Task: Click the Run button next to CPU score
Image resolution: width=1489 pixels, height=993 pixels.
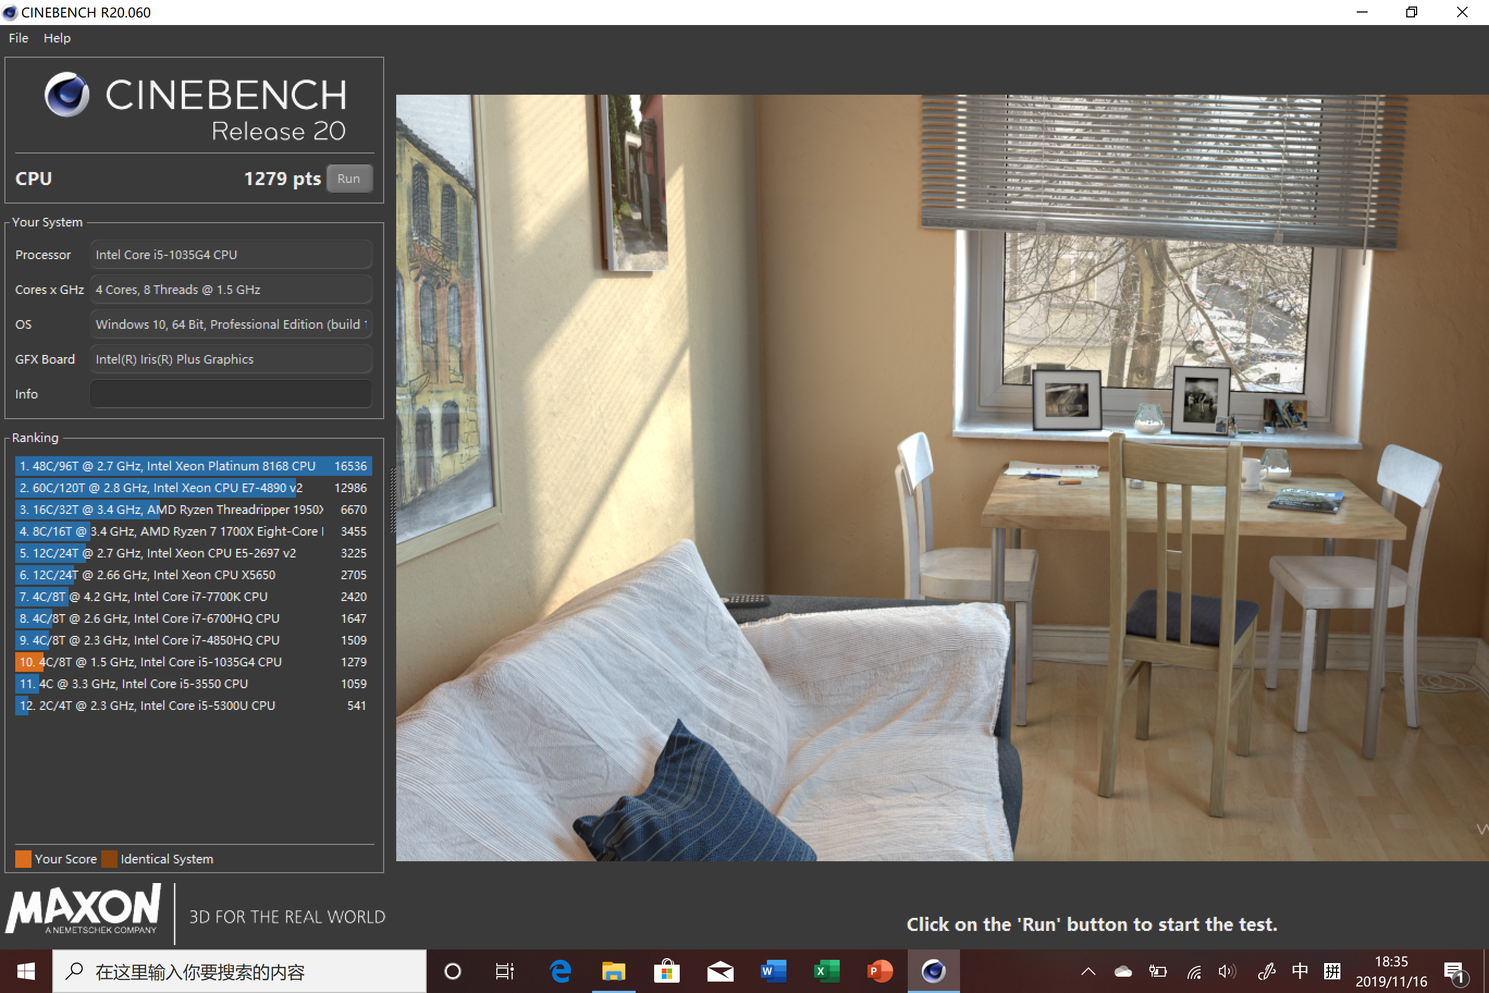Action: pos(349,179)
